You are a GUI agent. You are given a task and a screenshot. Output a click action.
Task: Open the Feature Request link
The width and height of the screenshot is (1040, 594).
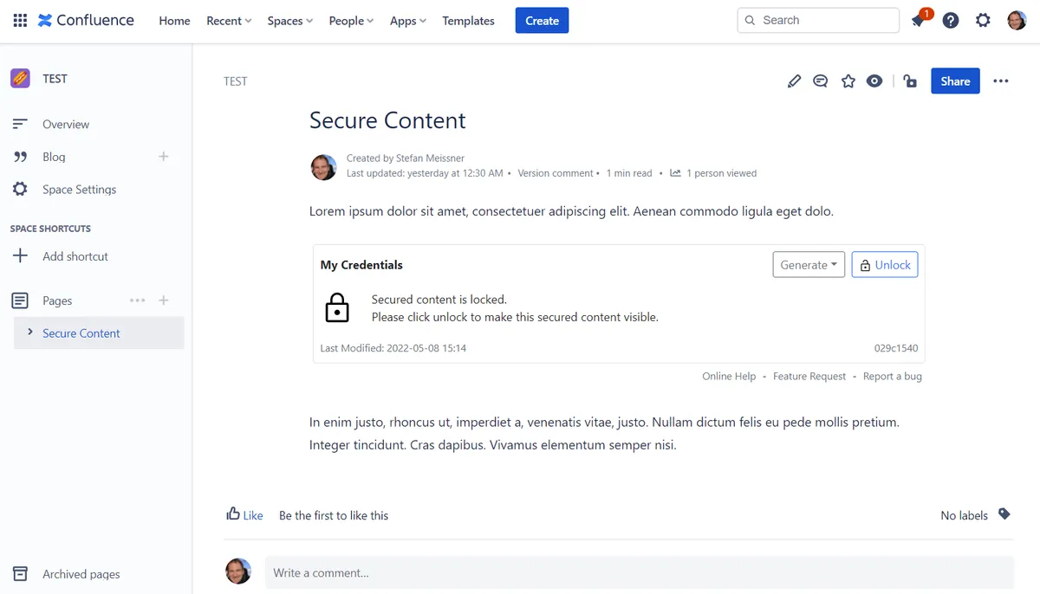809,377
